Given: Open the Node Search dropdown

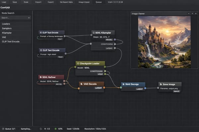Looking at the screenshot, I should pyautogui.click(x=29, y=17).
